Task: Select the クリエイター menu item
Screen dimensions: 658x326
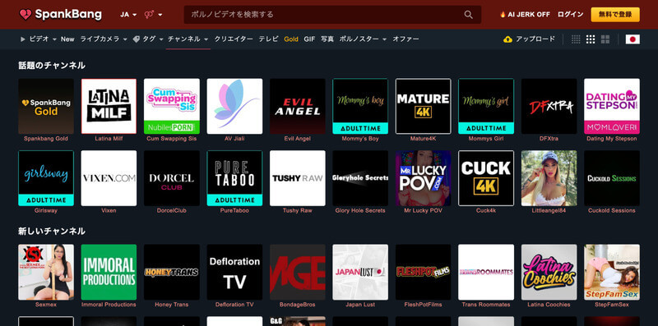Action: point(234,39)
